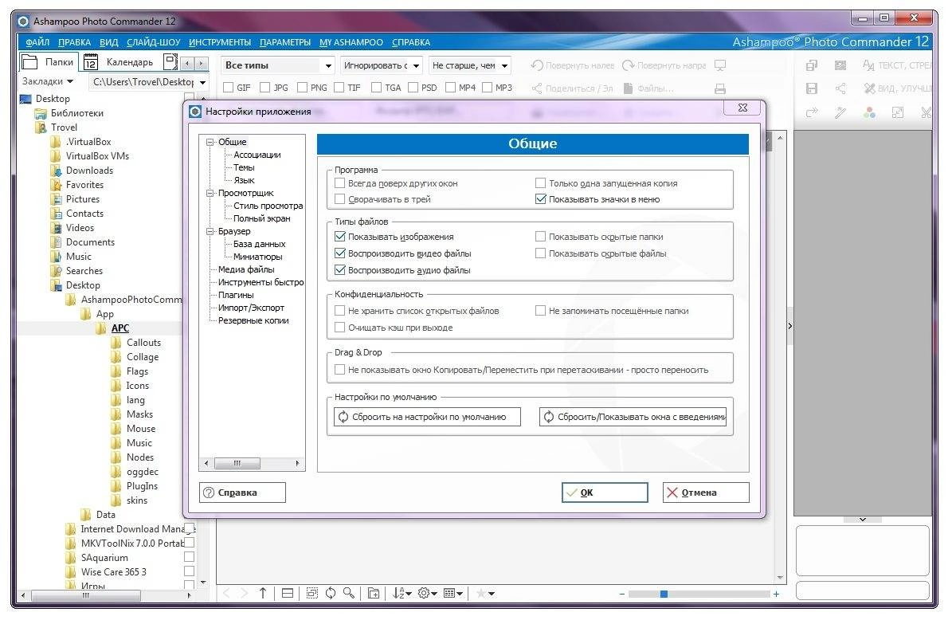The height and width of the screenshot is (624, 952).
Task: Click the export arrow icon in right panel
Action: [x=811, y=112]
